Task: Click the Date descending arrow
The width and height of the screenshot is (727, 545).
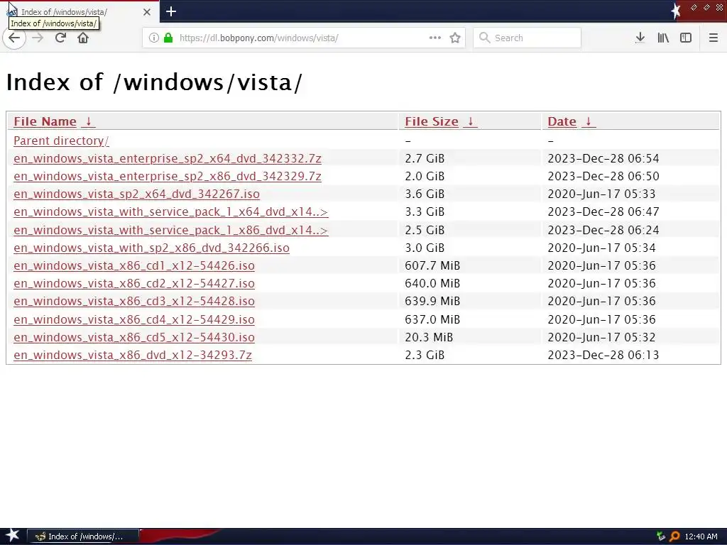Action: (x=589, y=121)
